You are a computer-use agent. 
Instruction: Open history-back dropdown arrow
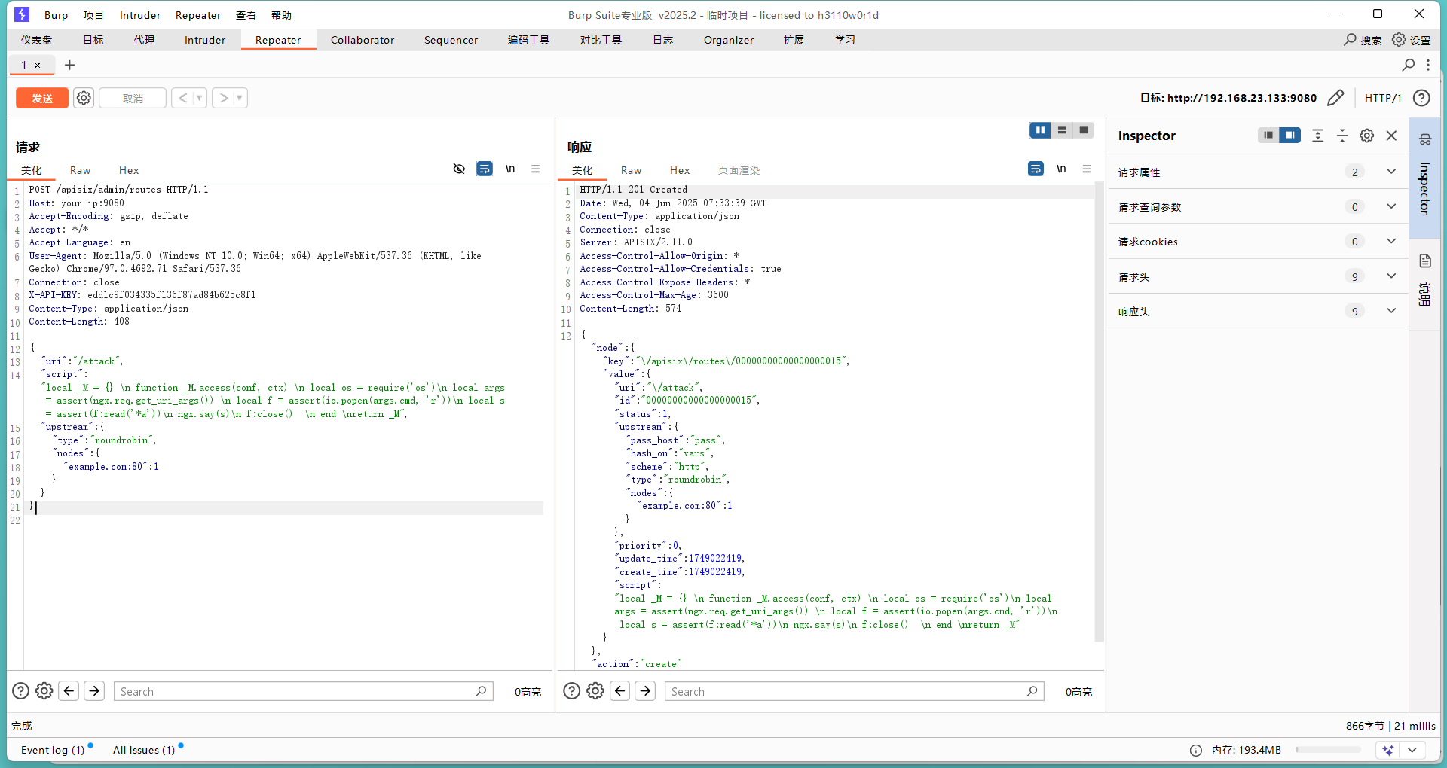click(199, 98)
